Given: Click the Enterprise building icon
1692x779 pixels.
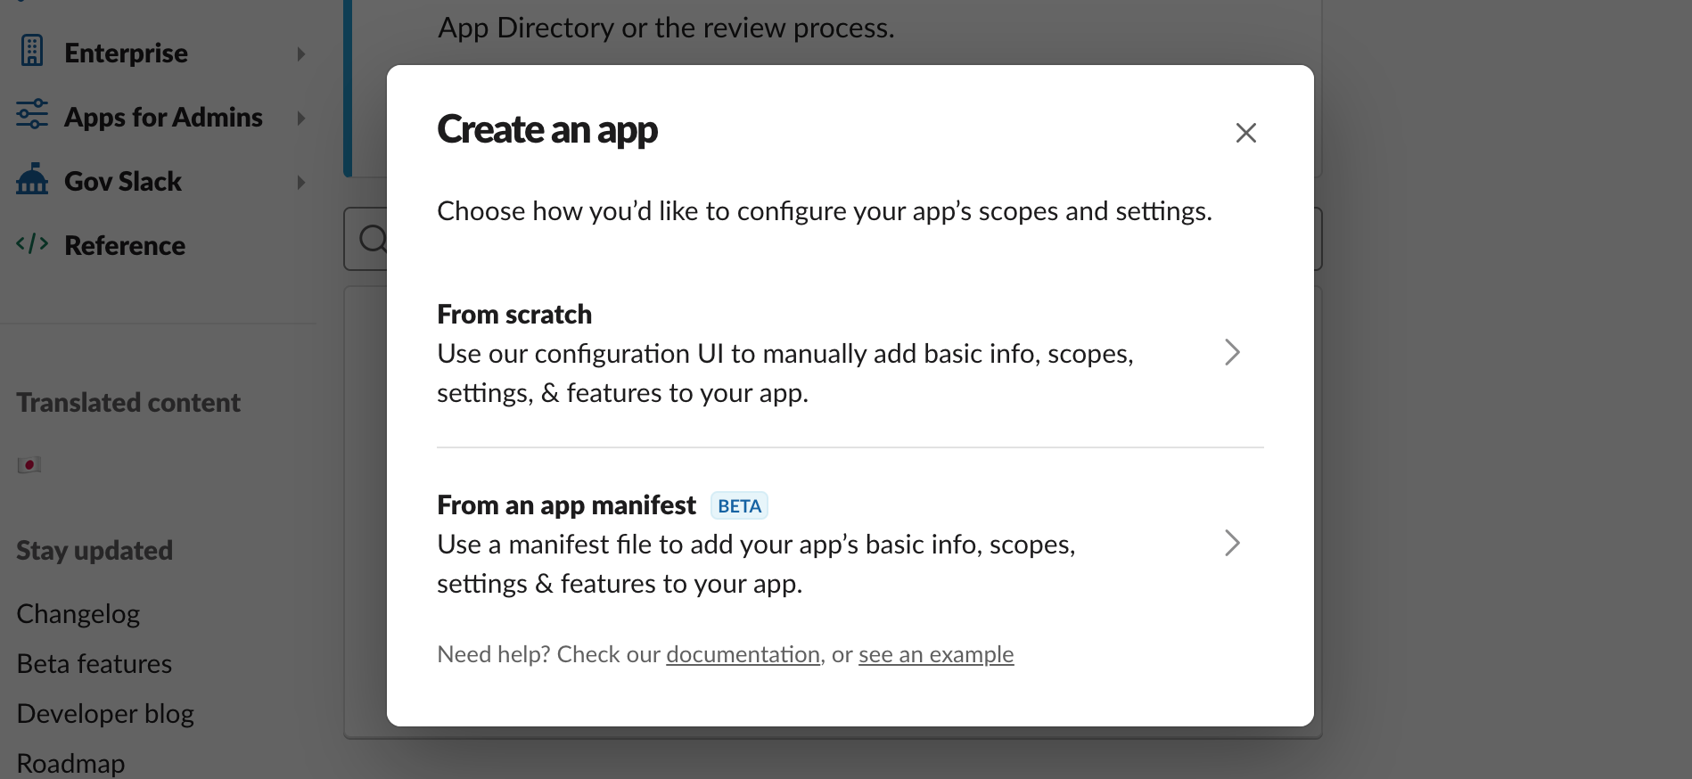Looking at the screenshot, I should click(32, 51).
